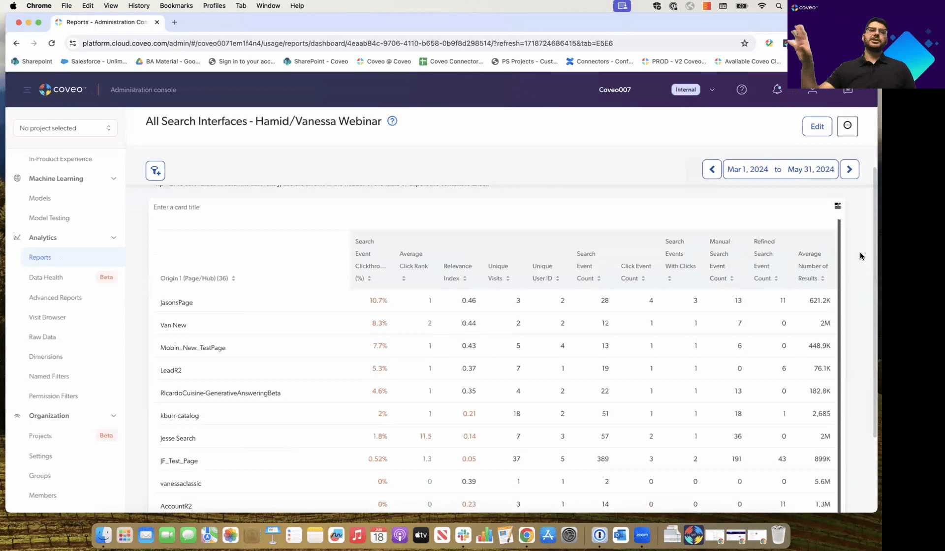Screen dimensions: 945x551
Task: Go to next date range period
Action: pyautogui.click(x=849, y=169)
